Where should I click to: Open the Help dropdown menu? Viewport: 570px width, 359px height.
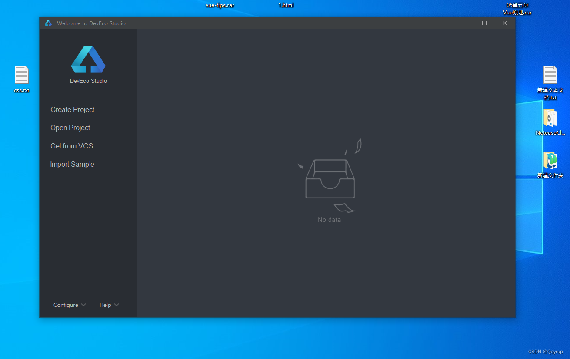click(x=109, y=305)
